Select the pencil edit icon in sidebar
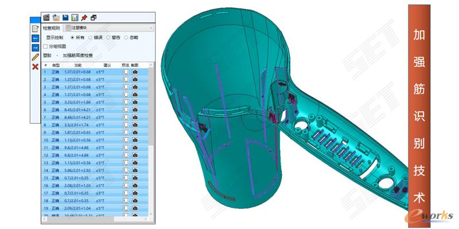Viewport: 459px width, 229px height. [x=35, y=57]
